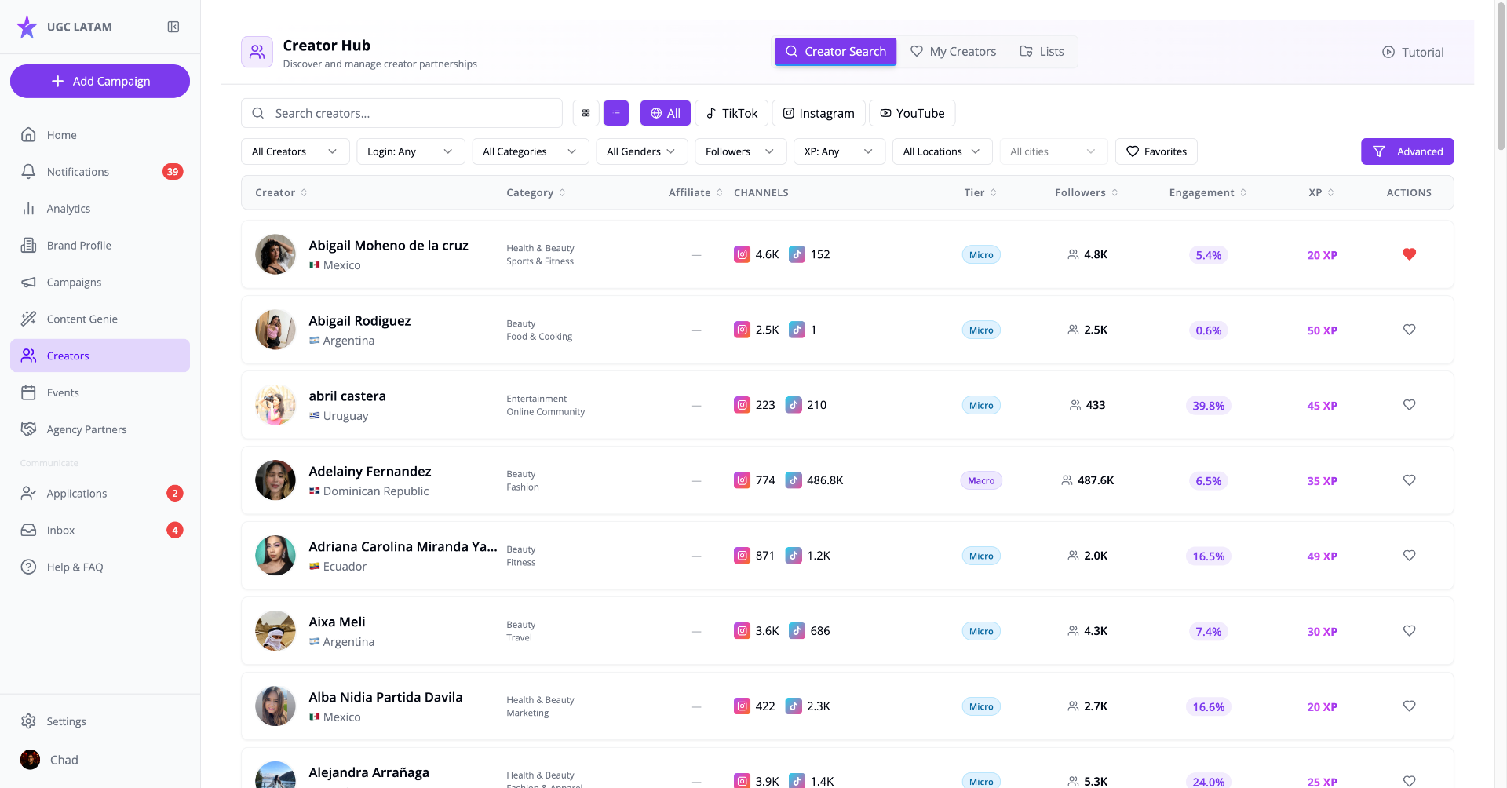Sort table by Creator column
This screenshot has height=788, width=1507.
(281, 192)
